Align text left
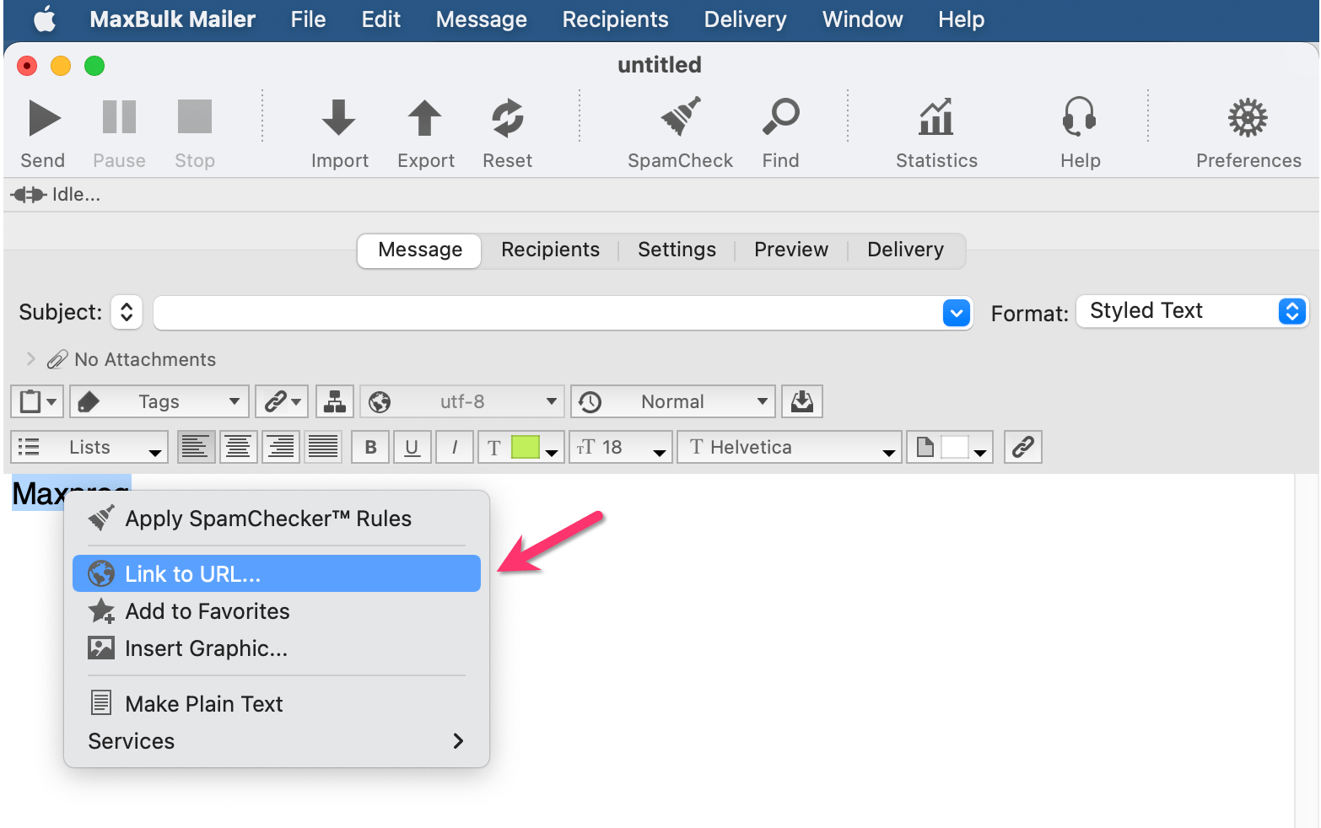The image size is (1321, 828). (196, 447)
